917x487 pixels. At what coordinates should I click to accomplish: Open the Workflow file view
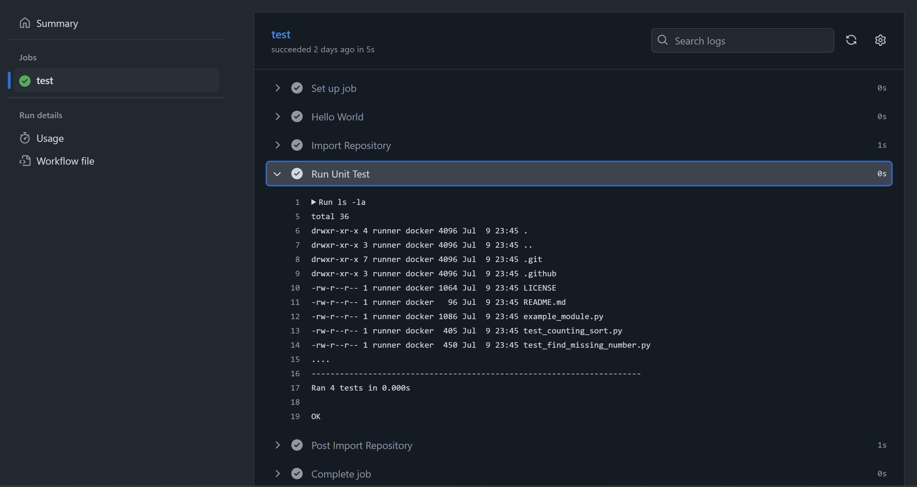(65, 161)
